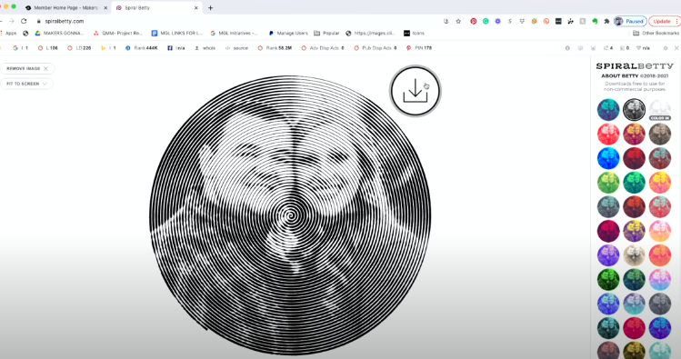Open the Grammarly extension

pyautogui.click(x=486, y=21)
